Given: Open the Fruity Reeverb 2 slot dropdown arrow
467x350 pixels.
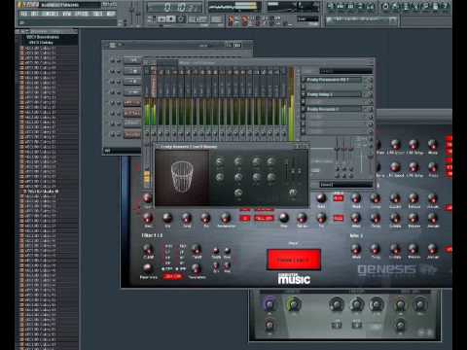Looking at the screenshot, I should [x=364, y=109].
